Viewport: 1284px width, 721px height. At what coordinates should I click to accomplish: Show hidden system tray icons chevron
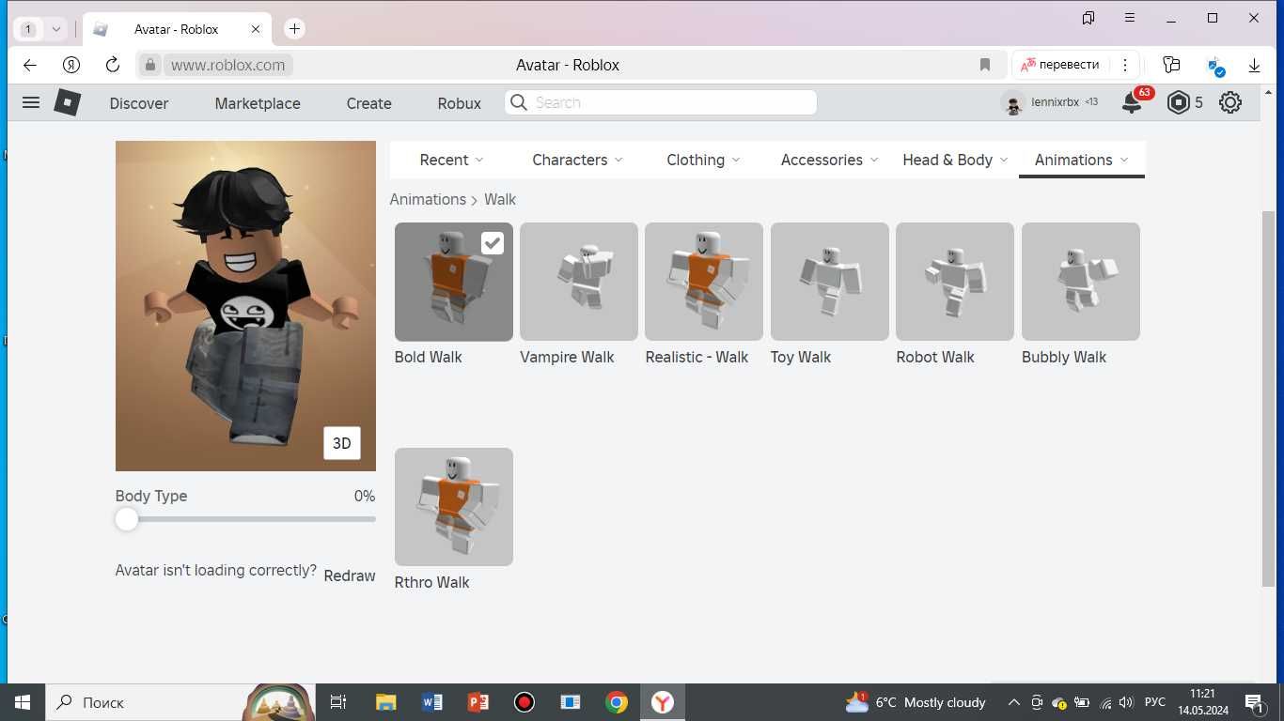click(1013, 702)
